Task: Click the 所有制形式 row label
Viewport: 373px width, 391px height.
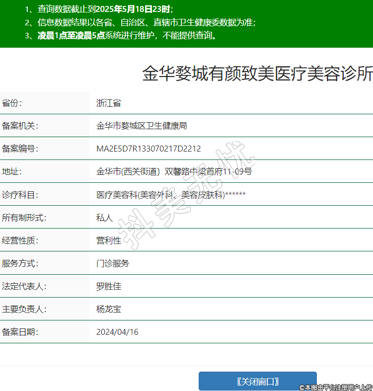Action: click(24, 218)
